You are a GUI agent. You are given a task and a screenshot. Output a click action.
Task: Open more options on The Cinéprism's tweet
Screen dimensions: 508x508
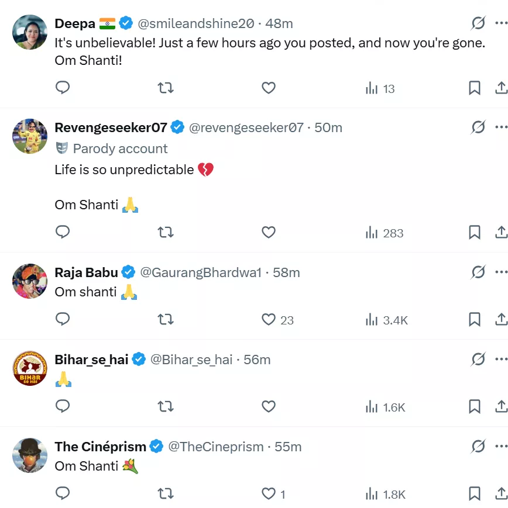point(501,446)
